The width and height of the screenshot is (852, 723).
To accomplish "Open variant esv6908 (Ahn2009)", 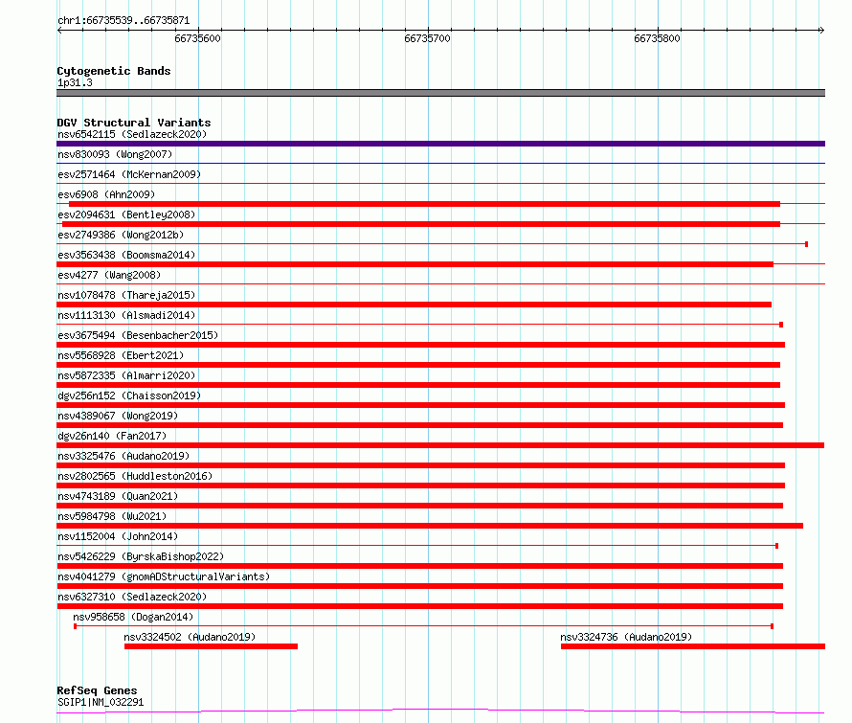I will [x=106, y=194].
